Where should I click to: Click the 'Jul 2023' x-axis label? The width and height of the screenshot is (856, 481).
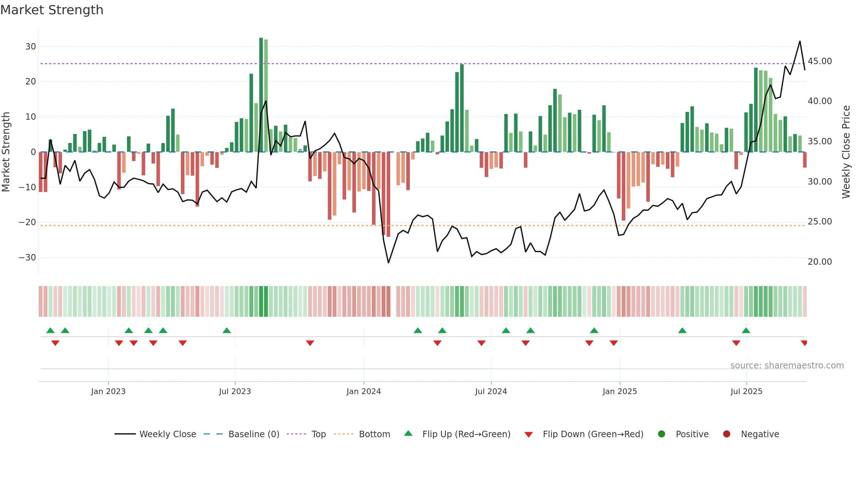[x=235, y=392]
